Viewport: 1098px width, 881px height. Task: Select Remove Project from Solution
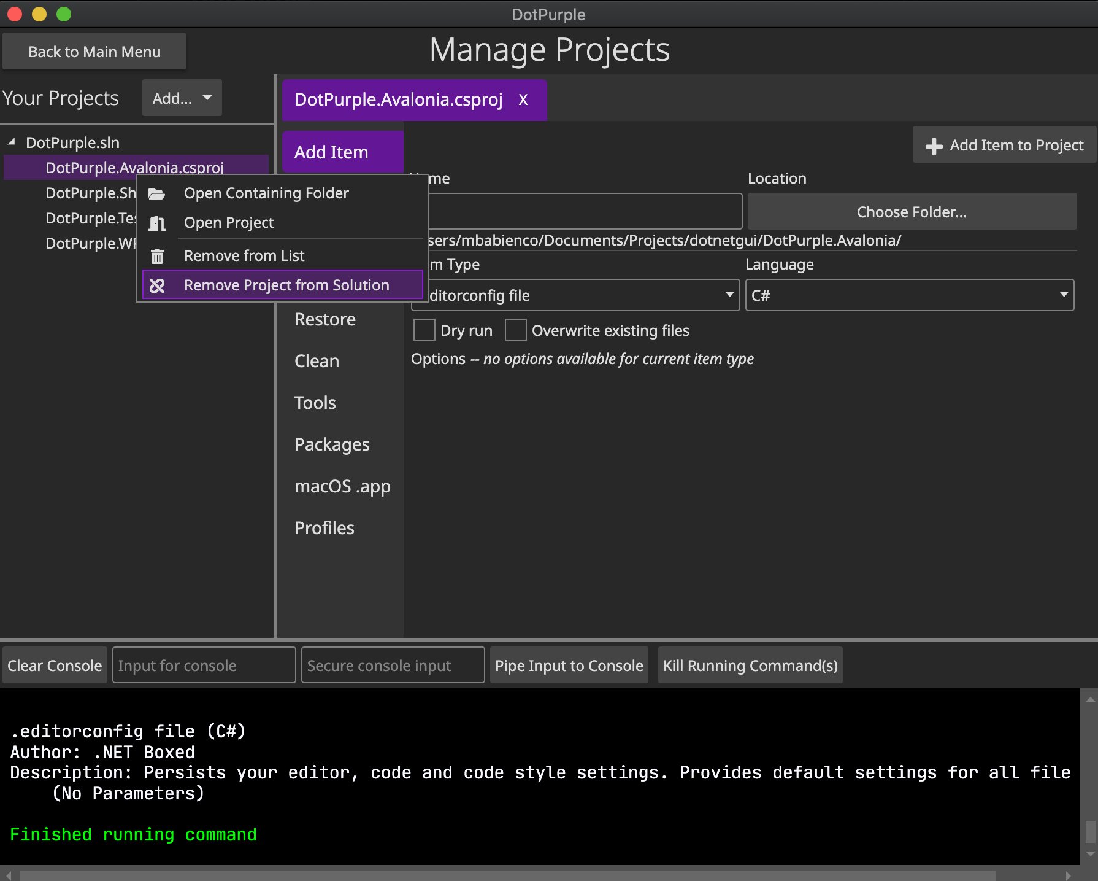[x=282, y=285]
